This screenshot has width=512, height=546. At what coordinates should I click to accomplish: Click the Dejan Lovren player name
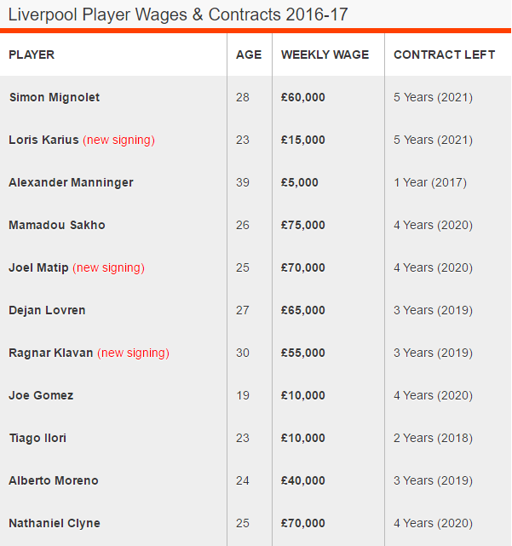pyautogui.click(x=47, y=310)
